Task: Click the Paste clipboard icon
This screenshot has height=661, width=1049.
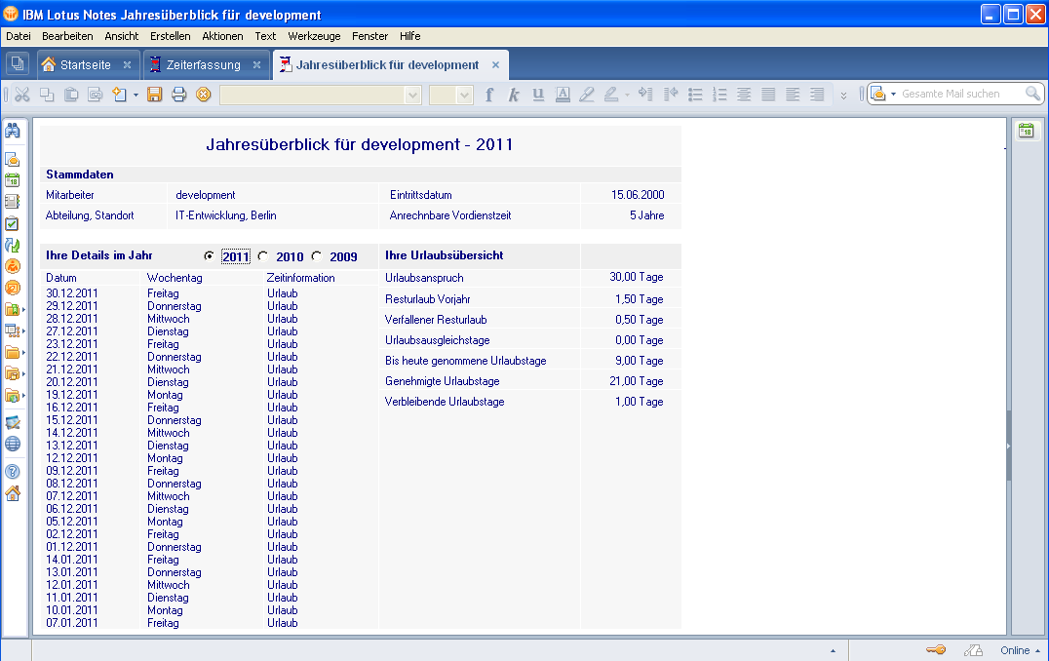Action: [71, 95]
